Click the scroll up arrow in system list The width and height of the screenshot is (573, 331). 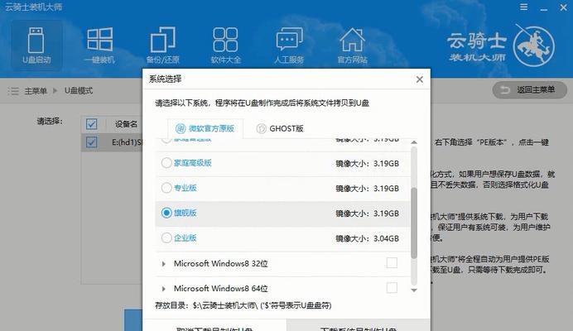click(x=414, y=142)
